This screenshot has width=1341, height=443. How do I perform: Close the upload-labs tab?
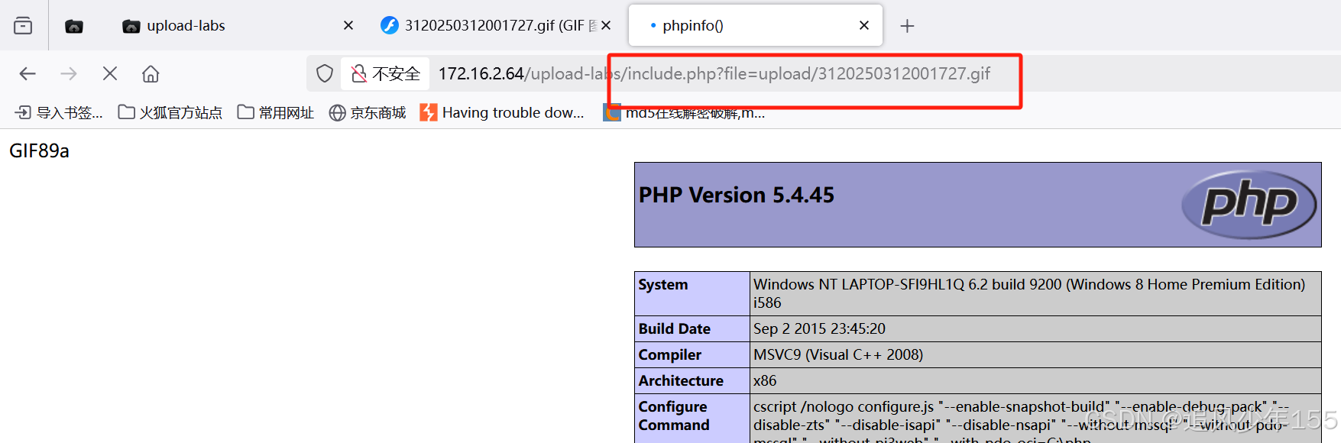click(348, 26)
